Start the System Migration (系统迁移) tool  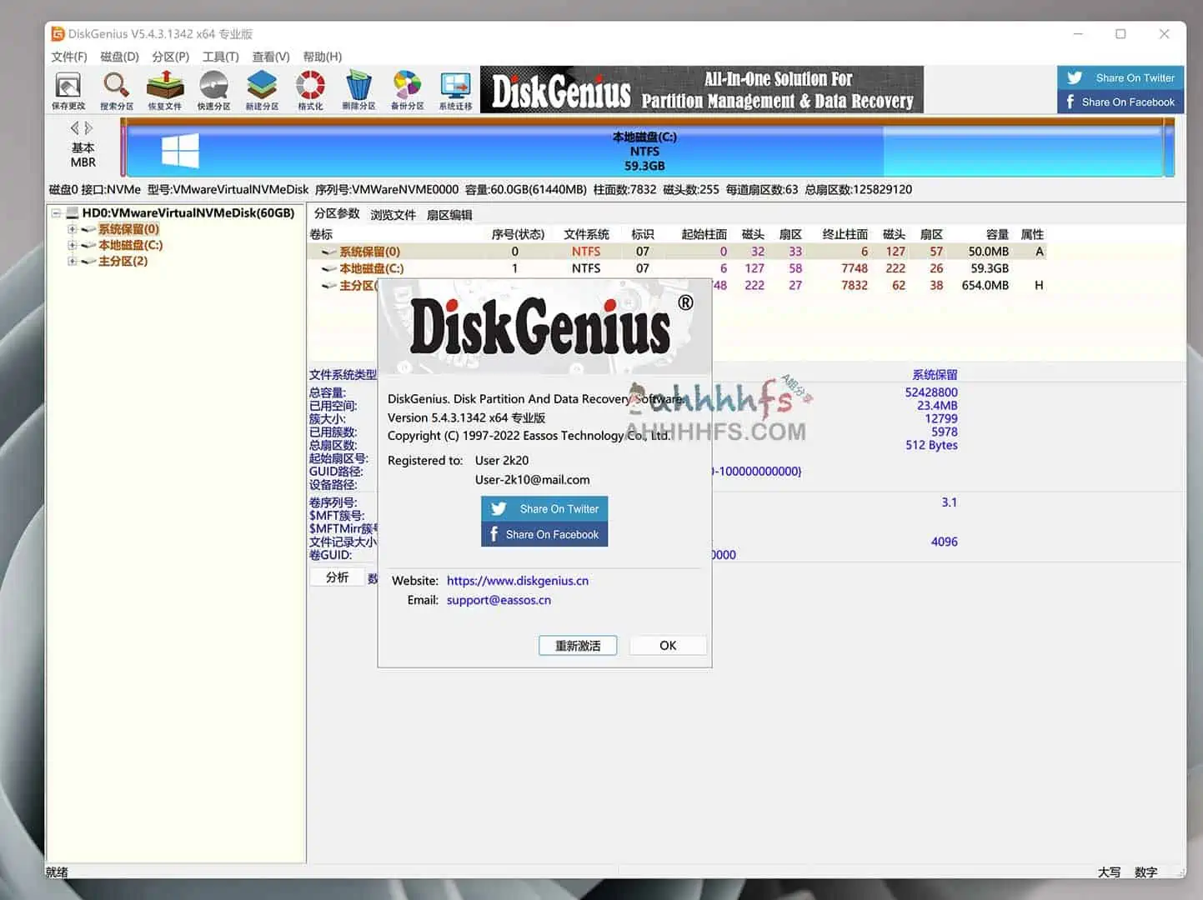(x=455, y=90)
